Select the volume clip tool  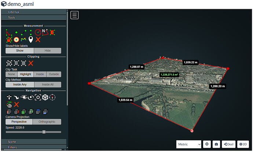(x=9, y=63)
